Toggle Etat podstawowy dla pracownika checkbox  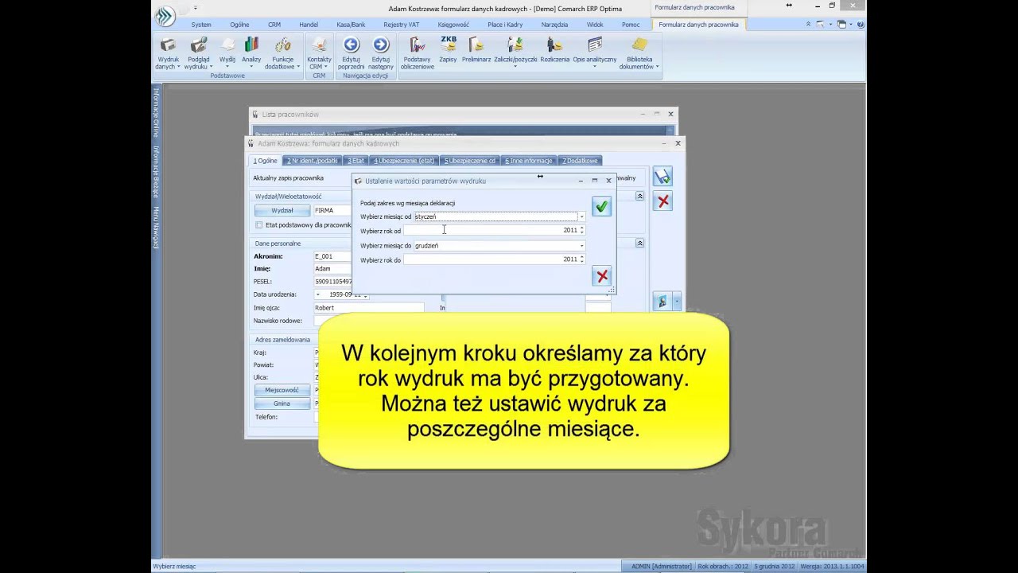point(258,225)
